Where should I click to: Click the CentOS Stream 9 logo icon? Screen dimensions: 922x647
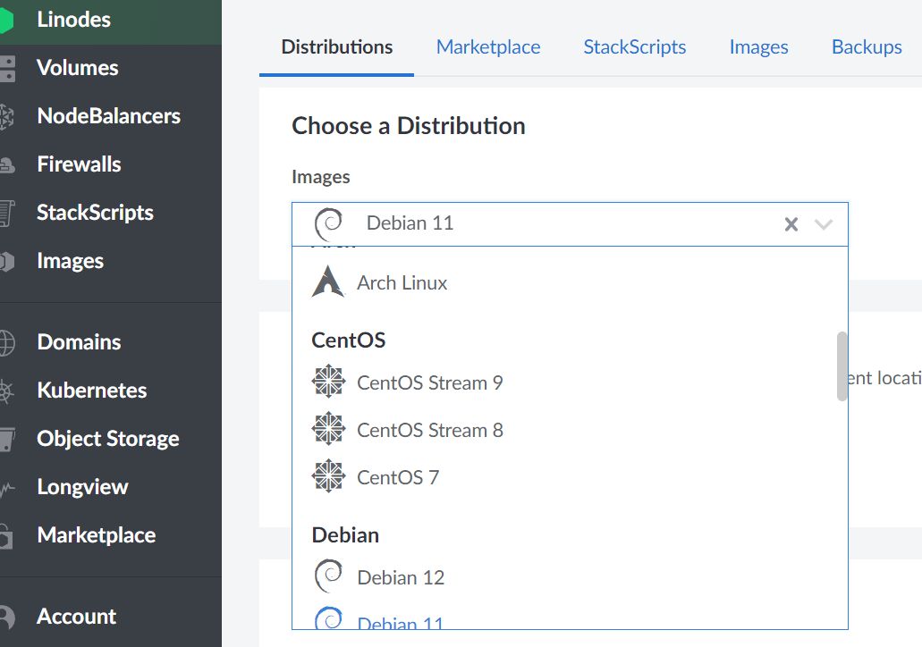click(328, 382)
